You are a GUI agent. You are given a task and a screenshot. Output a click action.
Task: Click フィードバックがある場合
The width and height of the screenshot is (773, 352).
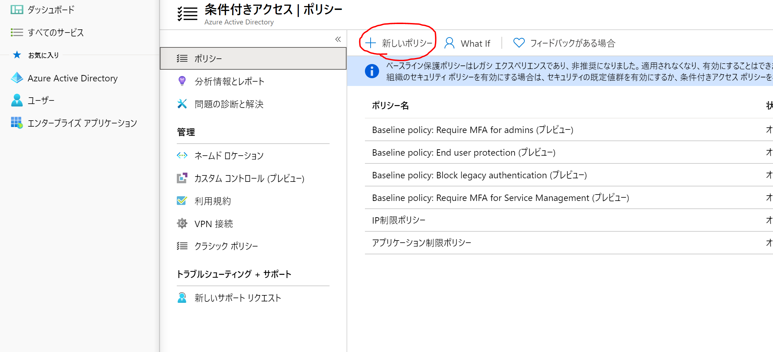pos(573,43)
